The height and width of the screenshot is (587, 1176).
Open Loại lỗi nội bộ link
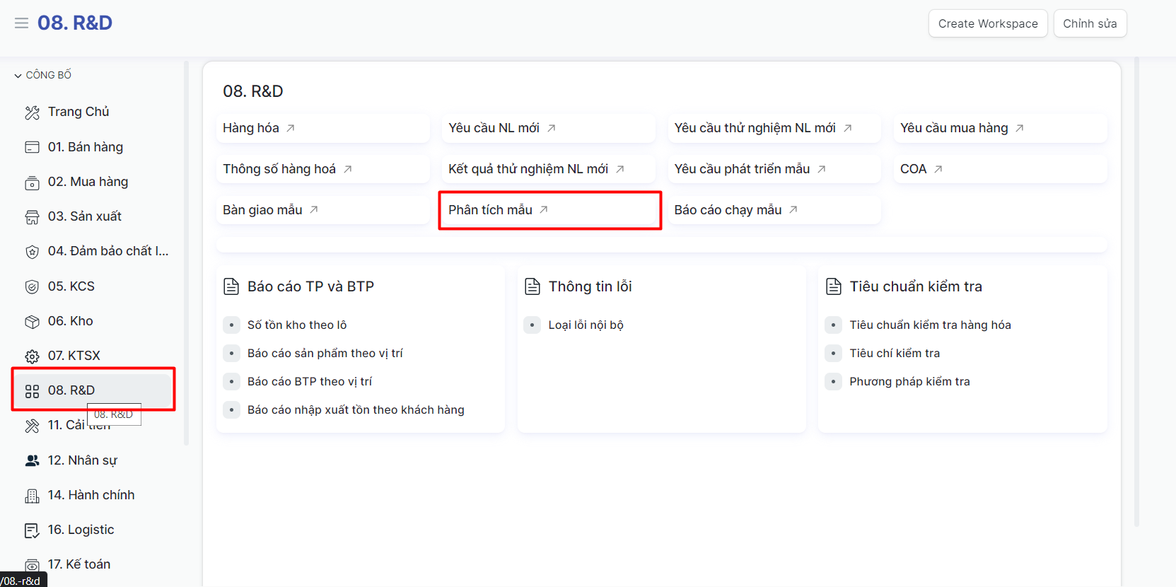586,325
